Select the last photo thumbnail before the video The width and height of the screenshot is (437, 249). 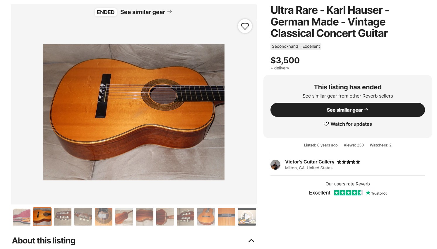227,217
